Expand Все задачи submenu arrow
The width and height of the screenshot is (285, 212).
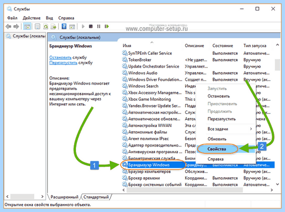pos(251,129)
